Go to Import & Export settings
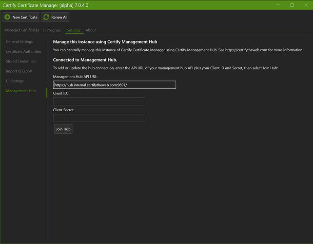 19,71
